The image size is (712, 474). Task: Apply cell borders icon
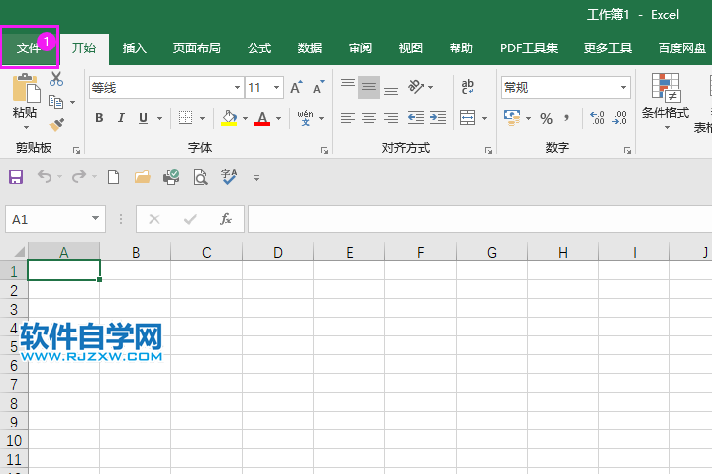pyautogui.click(x=185, y=118)
